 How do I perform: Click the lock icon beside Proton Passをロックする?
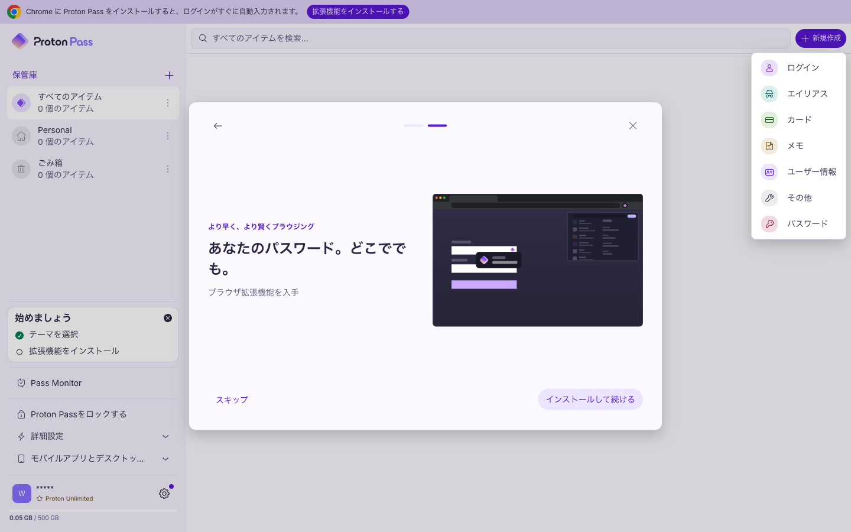tap(21, 414)
